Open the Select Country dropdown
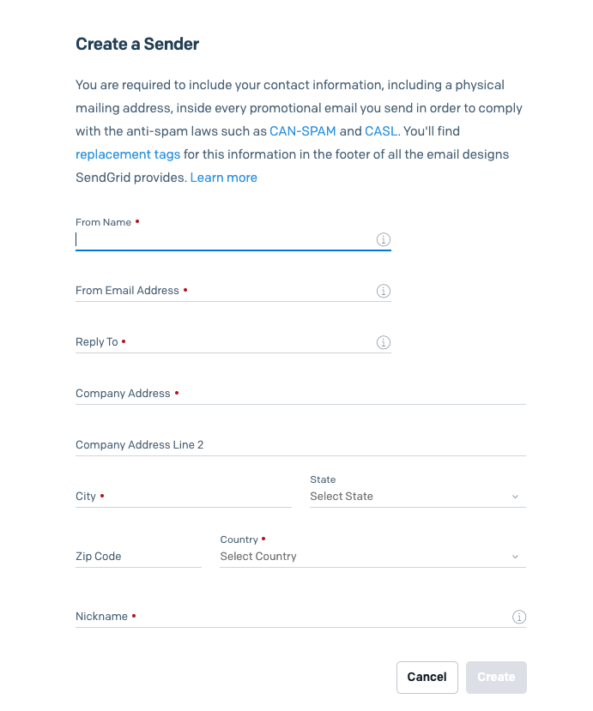The image size is (593, 711). pos(373,557)
